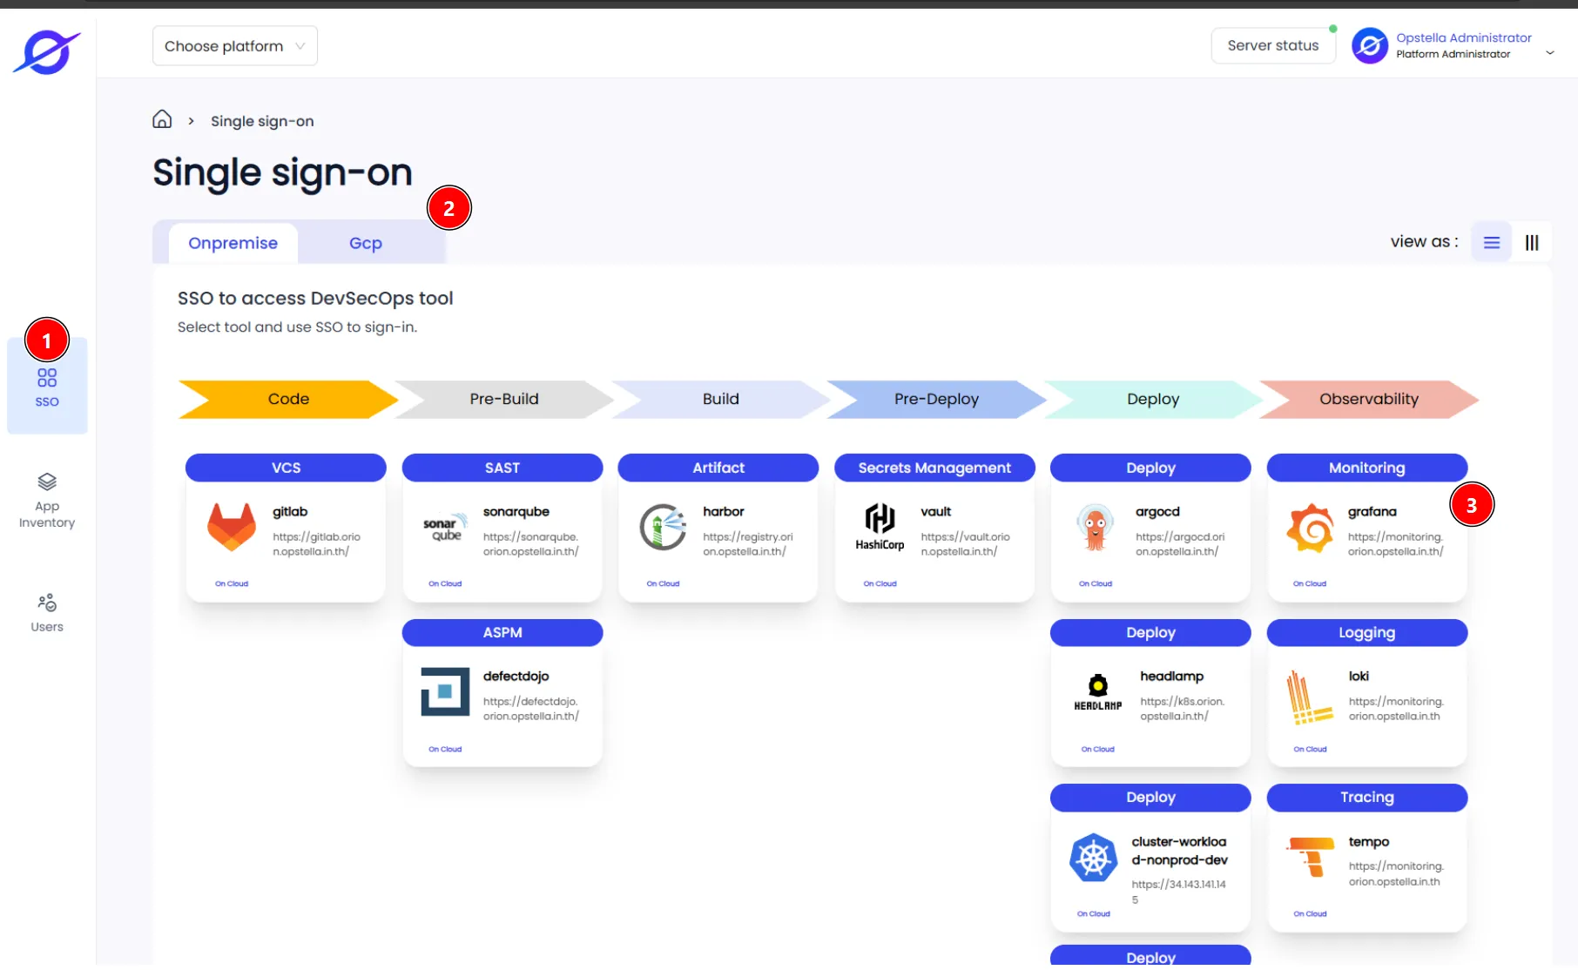Open the sonarqube SAST tool card
The width and height of the screenshot is (1578, 970).
pyautogui.click(x=502, y=541)
